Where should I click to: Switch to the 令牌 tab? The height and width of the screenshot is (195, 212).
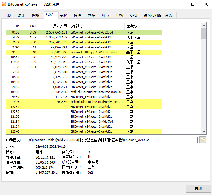63,15
